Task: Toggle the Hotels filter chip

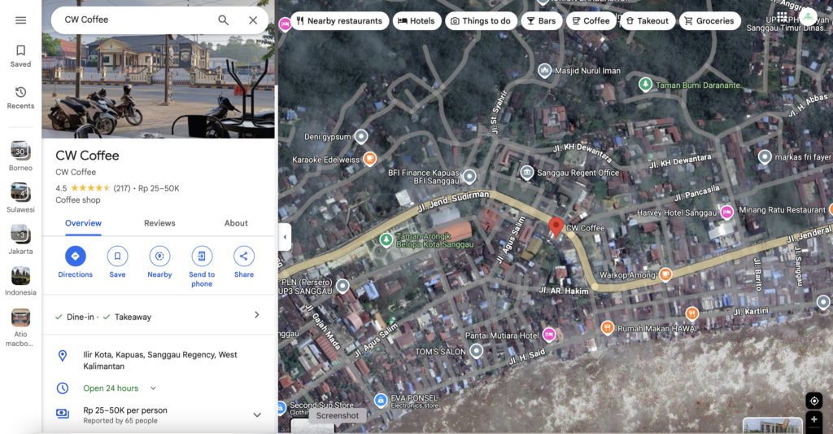Action: click(x=416, y=21)
